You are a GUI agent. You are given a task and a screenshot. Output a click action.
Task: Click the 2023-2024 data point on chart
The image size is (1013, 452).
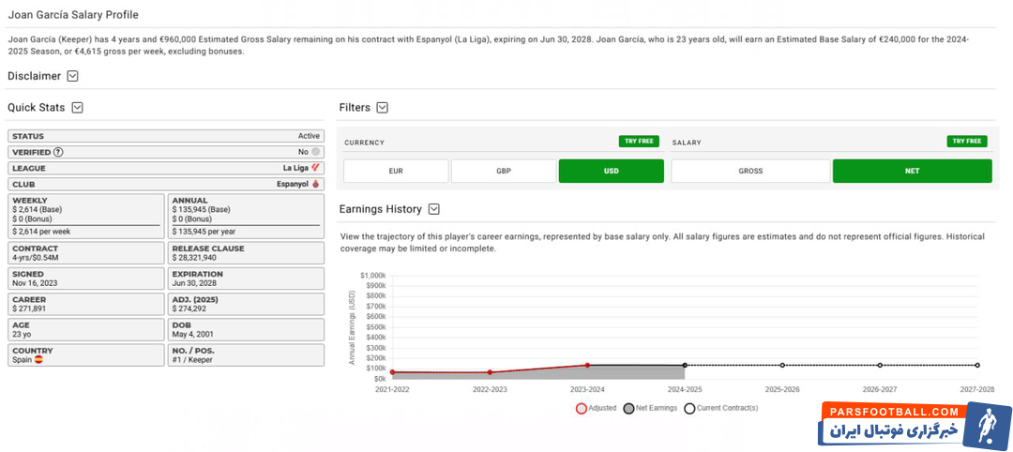pyautogui.click(x=587, y=365)
